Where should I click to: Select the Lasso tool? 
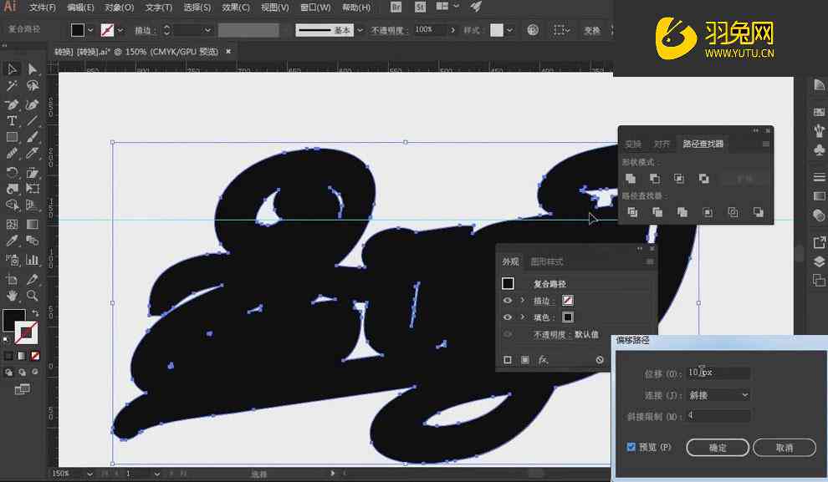coord(33,86)
